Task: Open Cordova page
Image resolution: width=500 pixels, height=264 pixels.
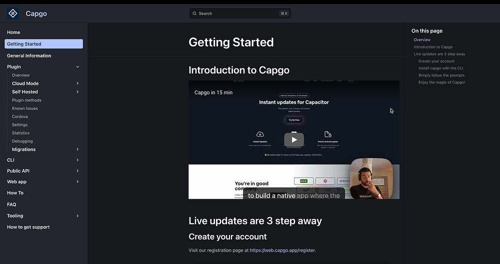Action: pos(20,117)
